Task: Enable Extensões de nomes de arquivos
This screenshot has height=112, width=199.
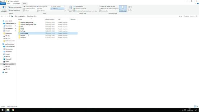Action: pos(100,9)
